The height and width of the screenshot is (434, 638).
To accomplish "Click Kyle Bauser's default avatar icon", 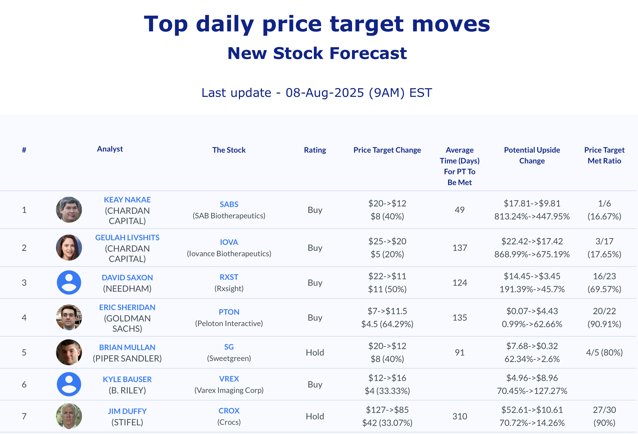I will coord(69,384).
